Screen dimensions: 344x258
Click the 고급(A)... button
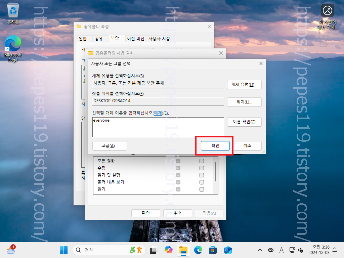point(110,146)
